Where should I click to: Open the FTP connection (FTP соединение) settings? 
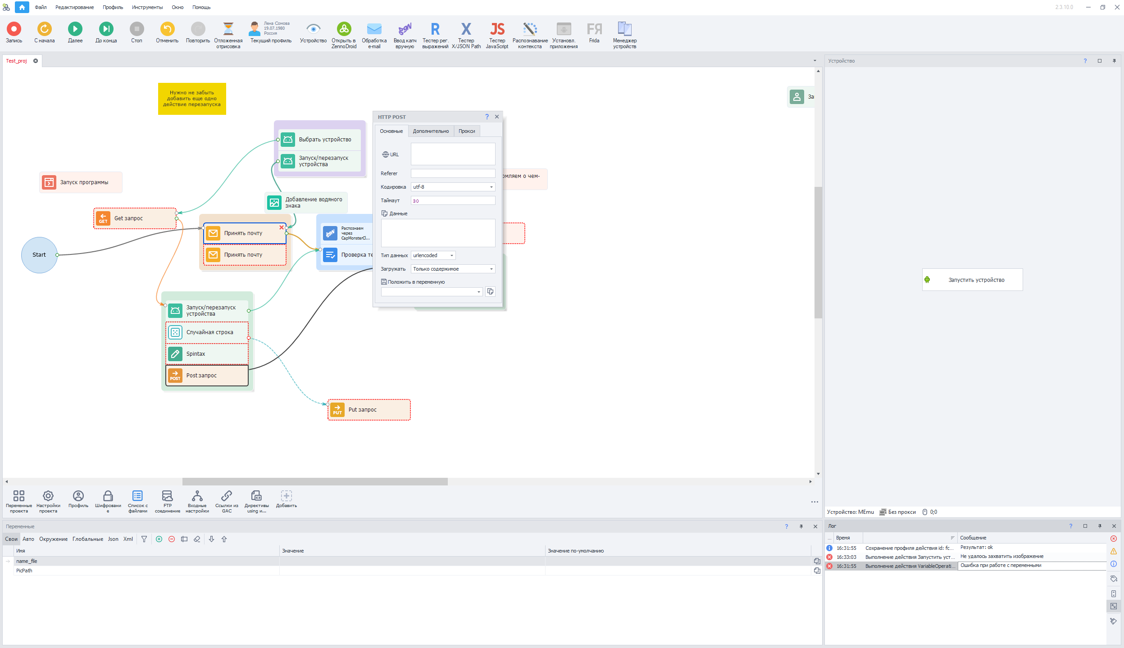click(x=167, y=496)
